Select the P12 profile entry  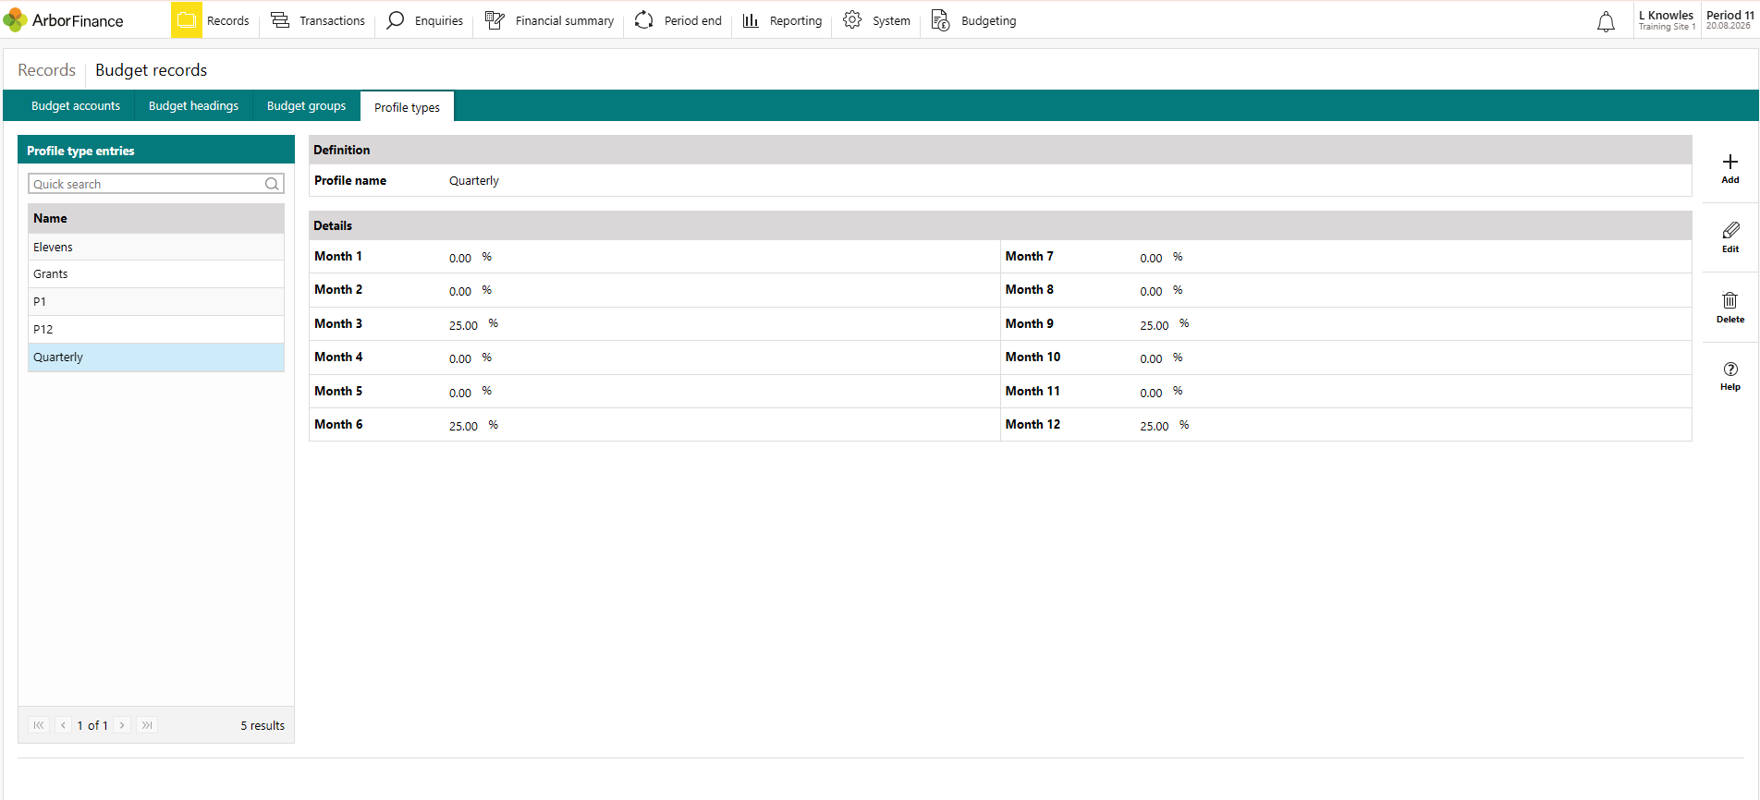point(156,330)
